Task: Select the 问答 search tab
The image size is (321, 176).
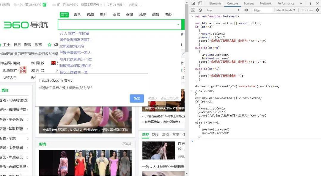Action: click(155, 15)
